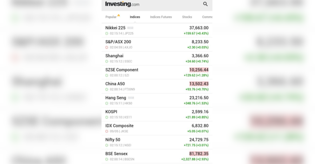Open the Nifty 50 quote

(x=157, y=142)
